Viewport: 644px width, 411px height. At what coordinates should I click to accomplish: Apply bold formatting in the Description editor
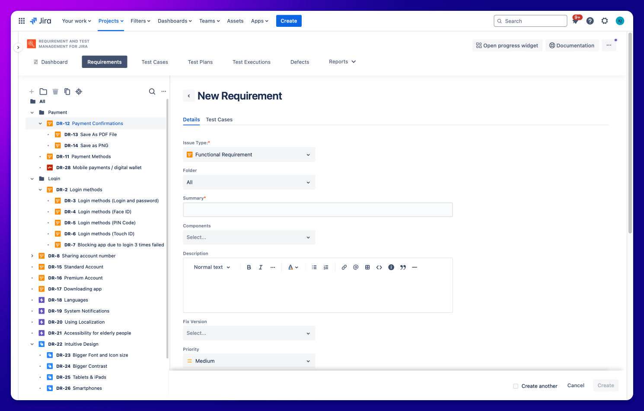tap(249, 267)
